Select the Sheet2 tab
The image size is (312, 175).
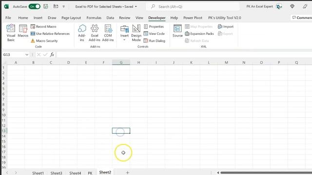click(105, 172)
